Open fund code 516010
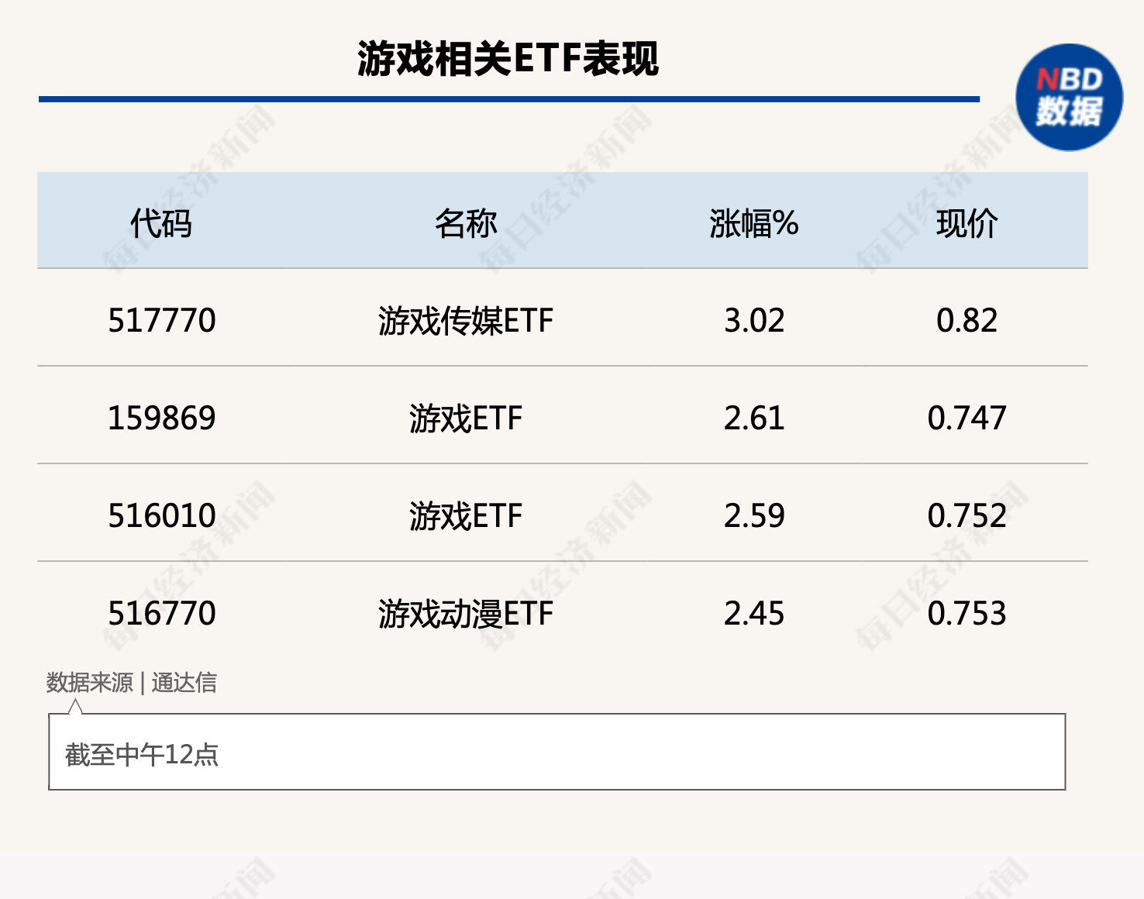Viewport: 1144px width, 899px height. pos(162,515)
